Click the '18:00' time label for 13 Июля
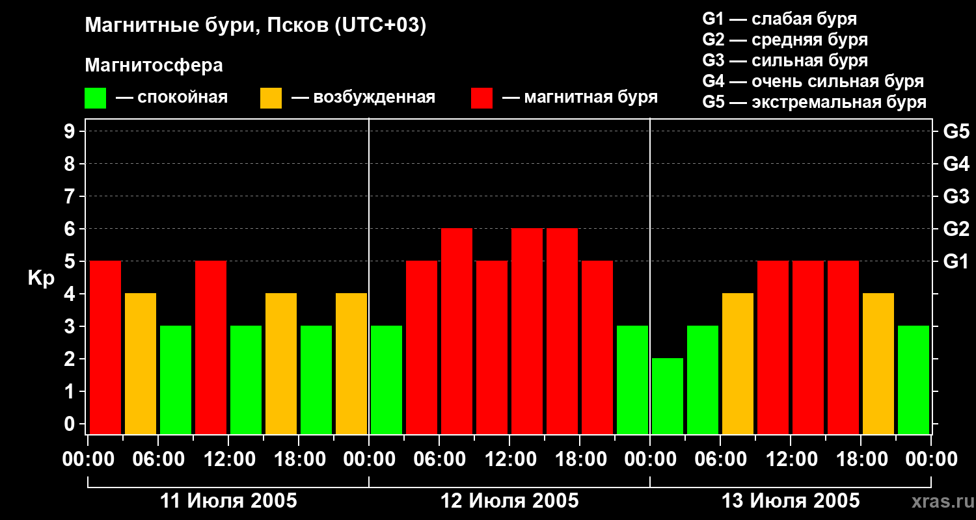 coord(861,460)
